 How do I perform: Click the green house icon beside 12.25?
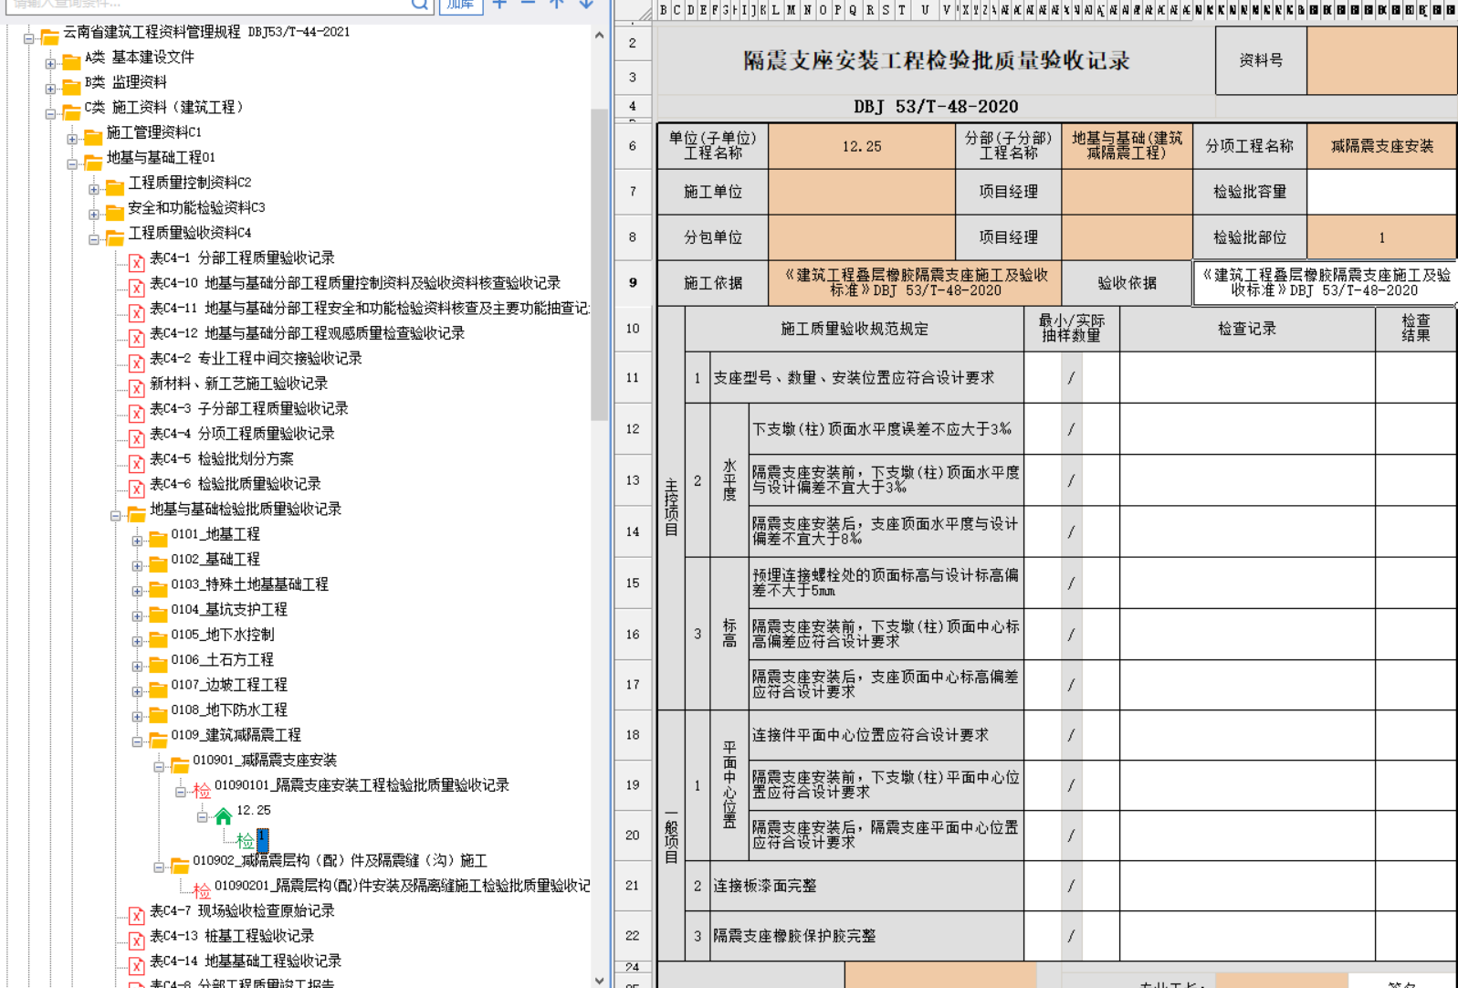[223, 815]
